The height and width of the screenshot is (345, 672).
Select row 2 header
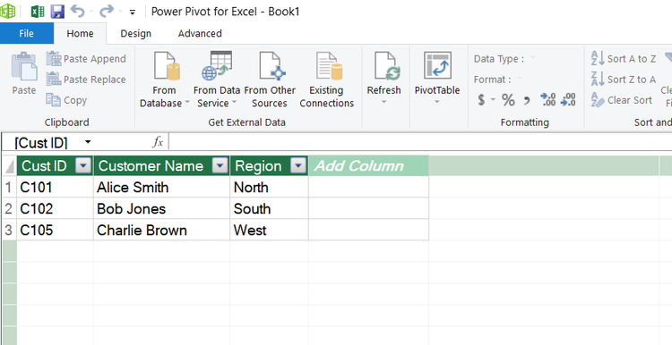(x=9, y=208)
